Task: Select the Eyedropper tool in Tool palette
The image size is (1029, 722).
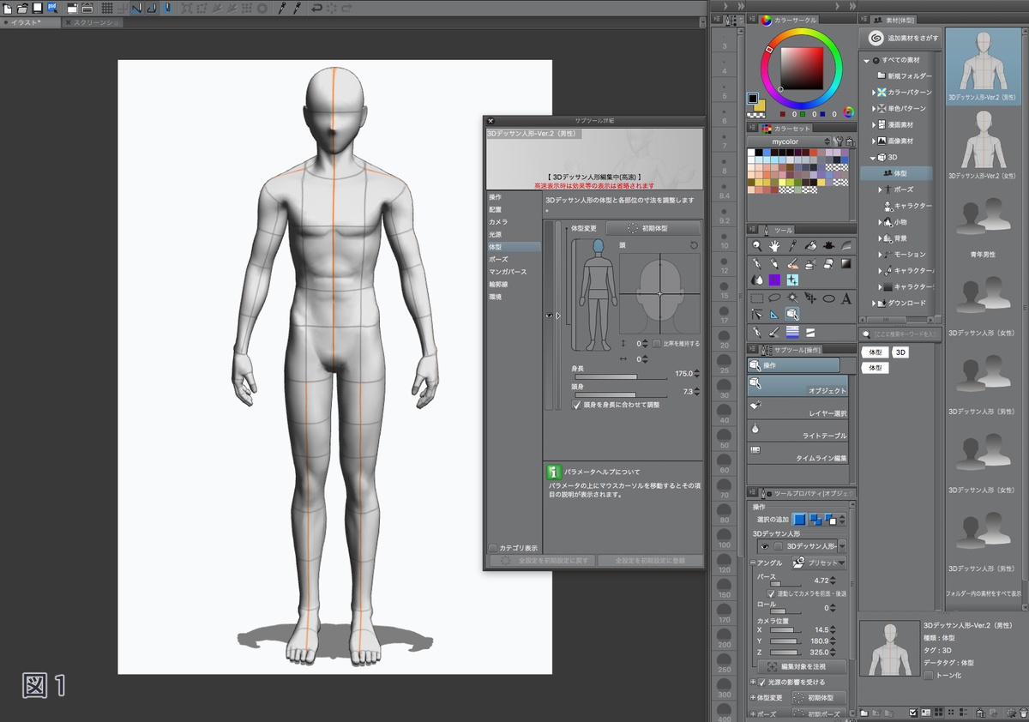Action: point(793,246)
